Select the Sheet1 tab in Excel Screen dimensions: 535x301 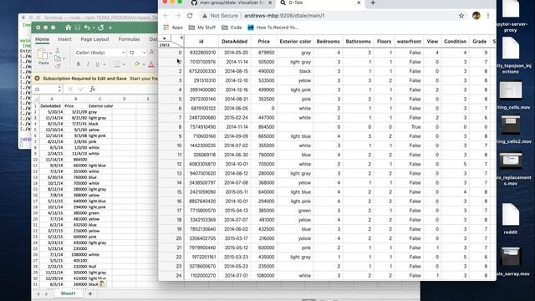pos(68,293)
